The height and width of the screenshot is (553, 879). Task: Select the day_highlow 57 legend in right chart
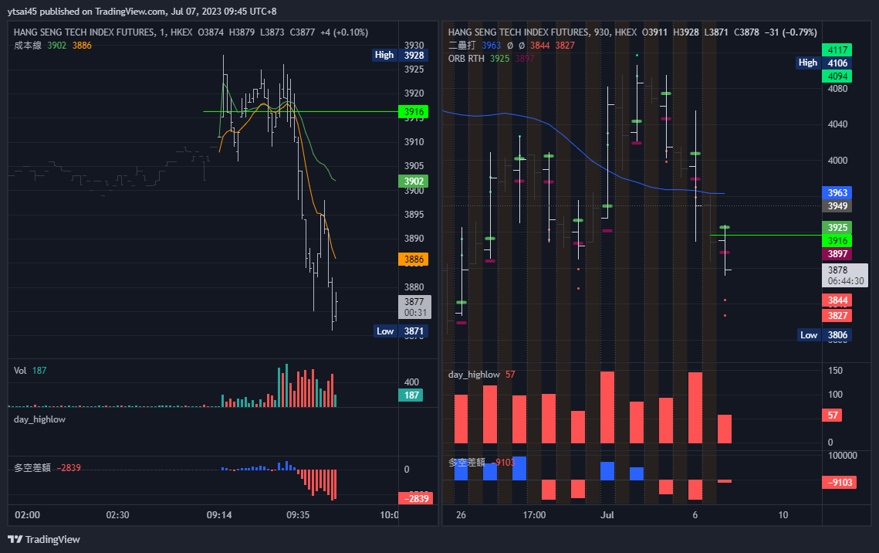[482, 375]
